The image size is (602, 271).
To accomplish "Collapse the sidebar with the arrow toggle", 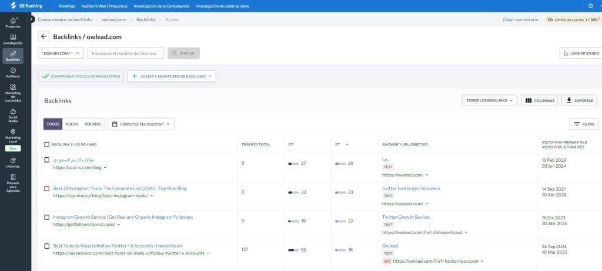I will pyautogui.click(x=32, y=19).
